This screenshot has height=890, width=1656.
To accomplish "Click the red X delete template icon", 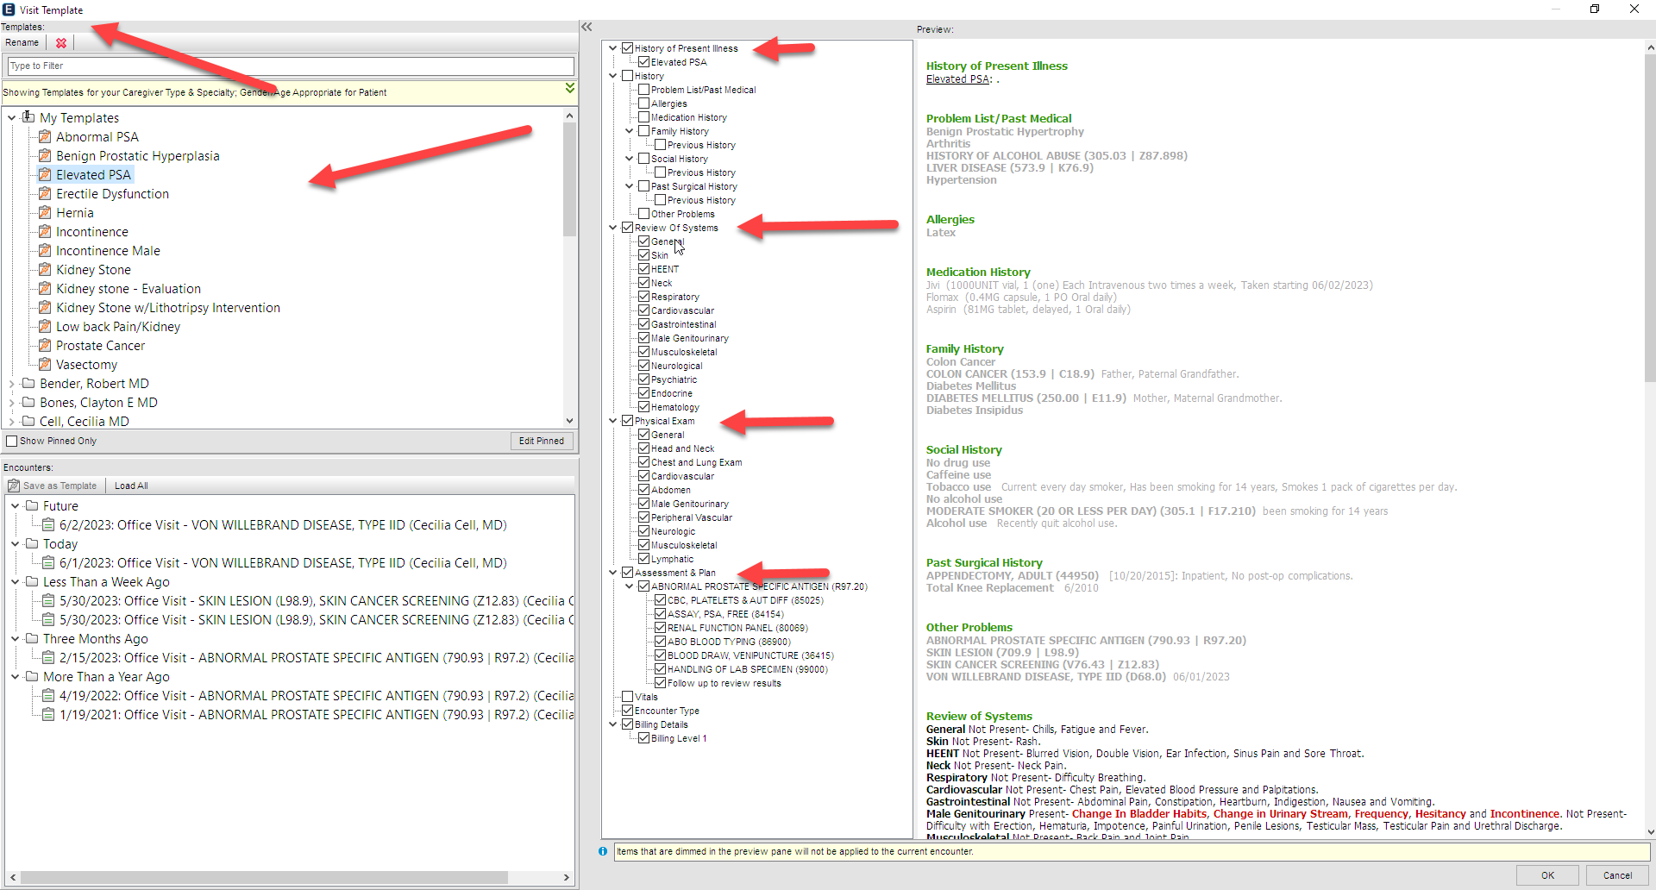I will point(61,43).
